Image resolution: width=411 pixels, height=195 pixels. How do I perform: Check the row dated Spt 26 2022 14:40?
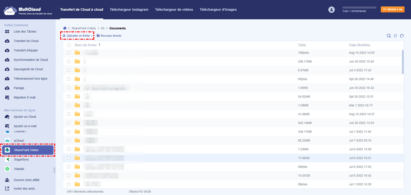69,79
